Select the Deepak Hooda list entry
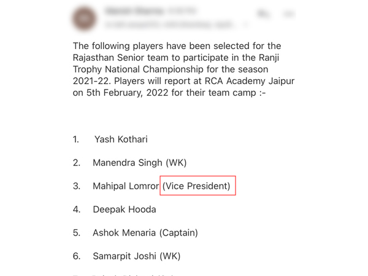The height and width of the screenshot is (276, 368). [124, 209]
